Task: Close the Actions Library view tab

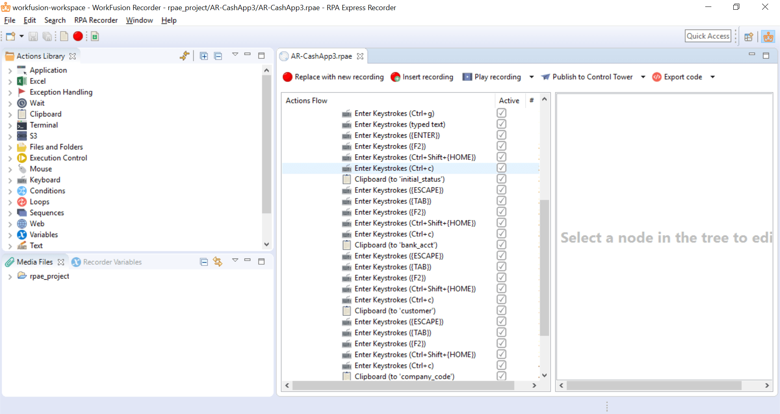Action: point(72,56)
